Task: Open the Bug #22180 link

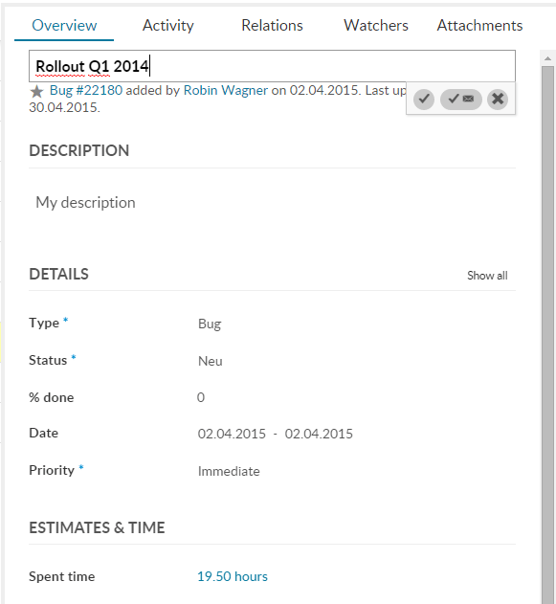Action: [86, 90]
